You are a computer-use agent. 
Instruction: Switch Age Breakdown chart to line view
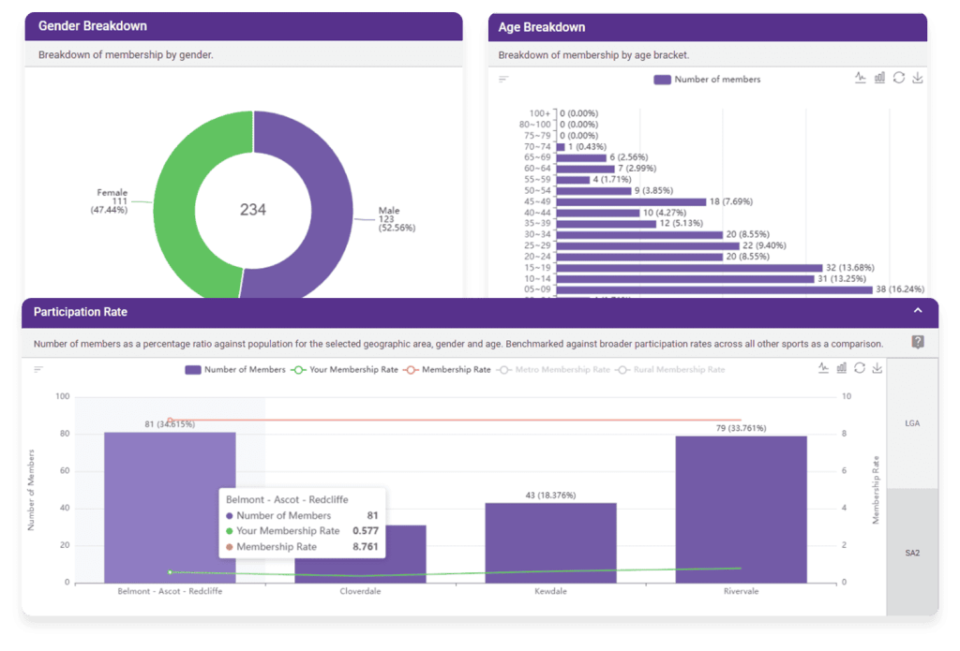click(860, 79)
